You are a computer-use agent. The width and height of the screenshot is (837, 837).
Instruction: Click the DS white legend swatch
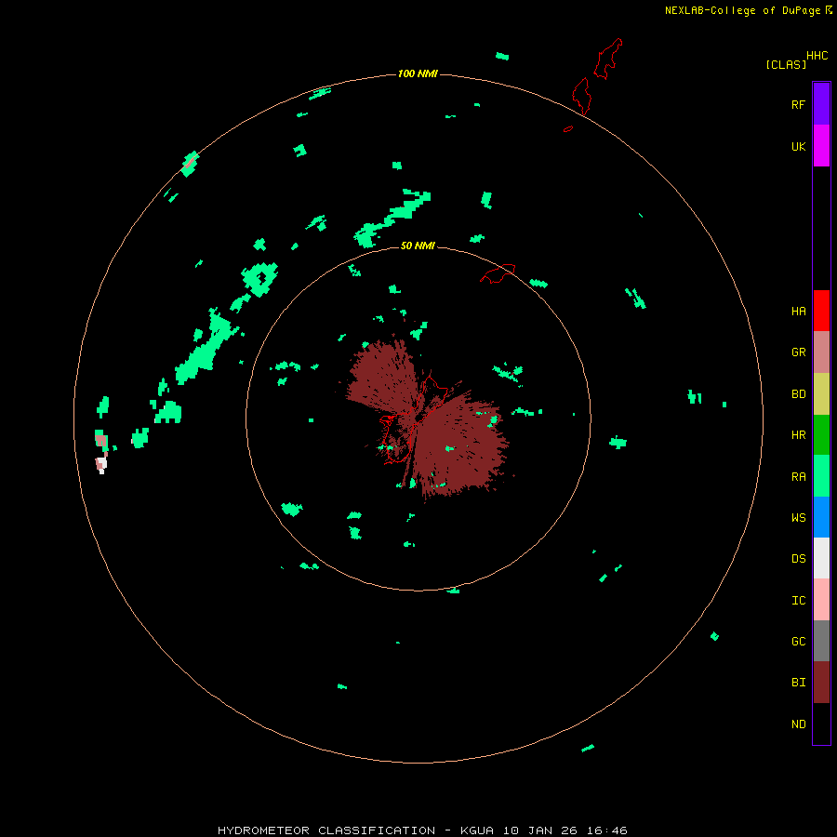(x=821, y=558)
